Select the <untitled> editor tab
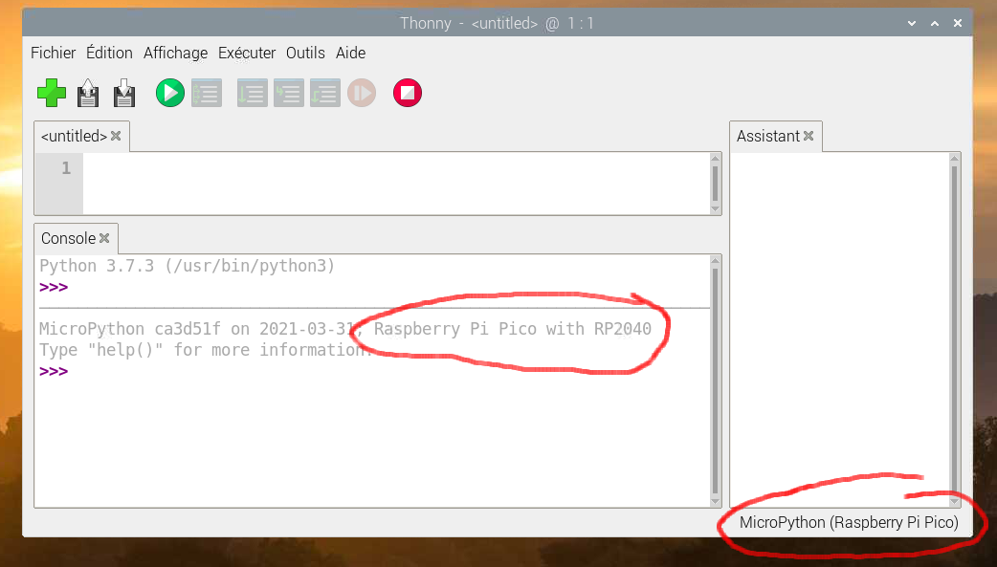The height and width of the screenshot is (567, 997). pyautogui.click(x=74, y=136)
